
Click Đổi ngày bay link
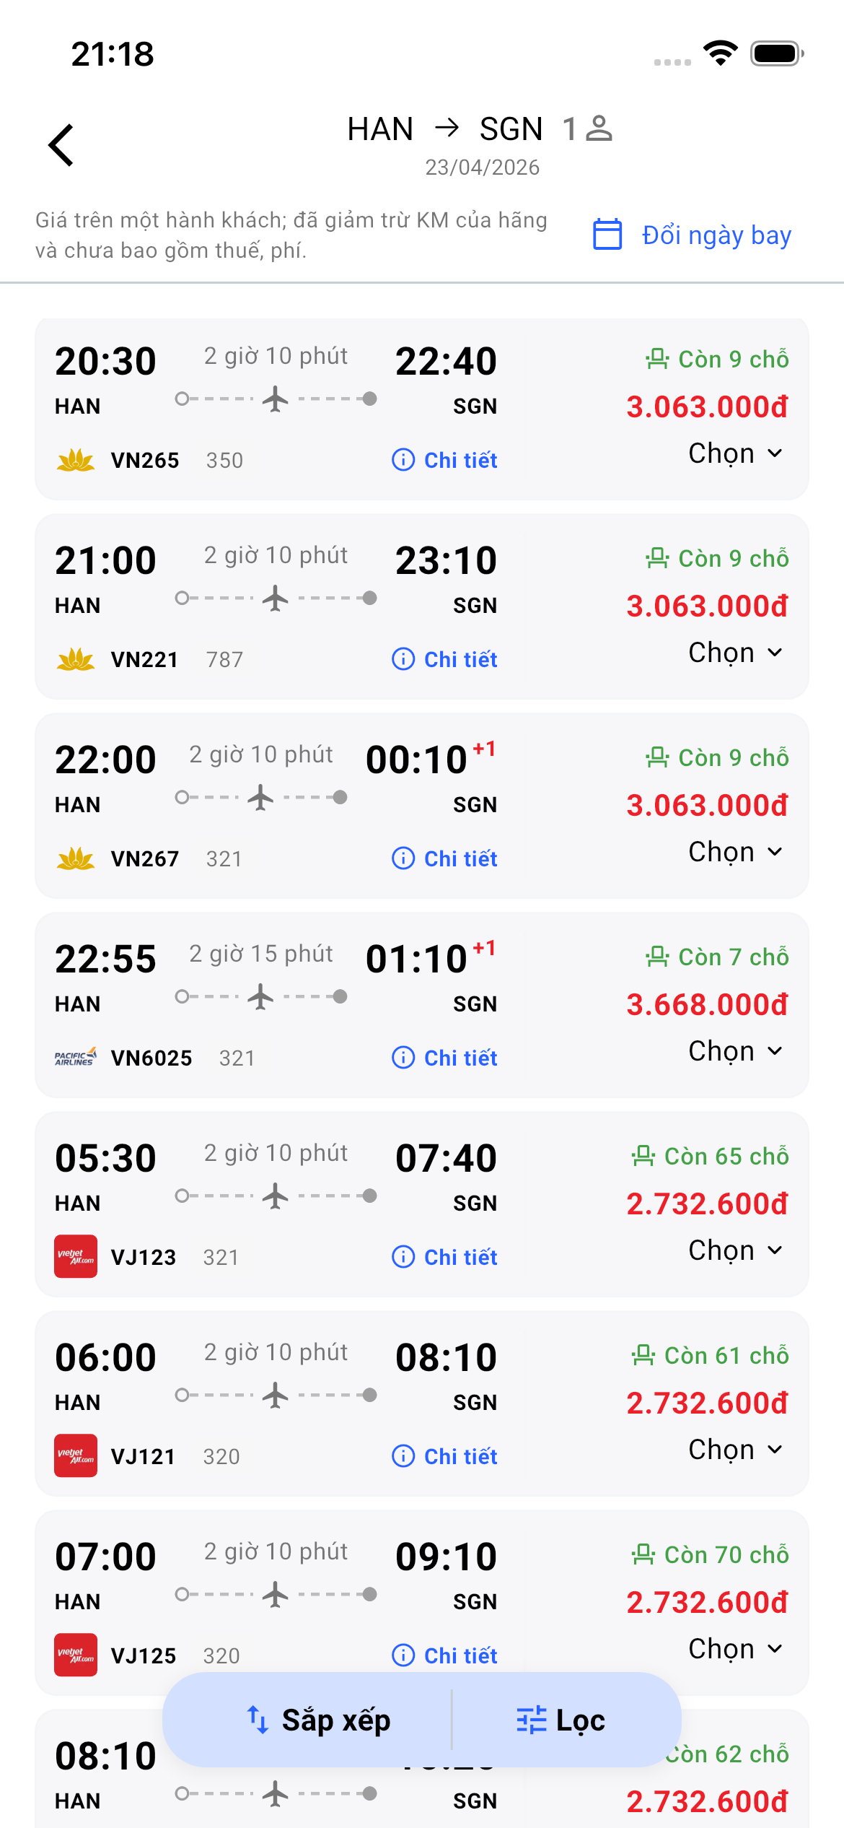[x=716, y=235]
